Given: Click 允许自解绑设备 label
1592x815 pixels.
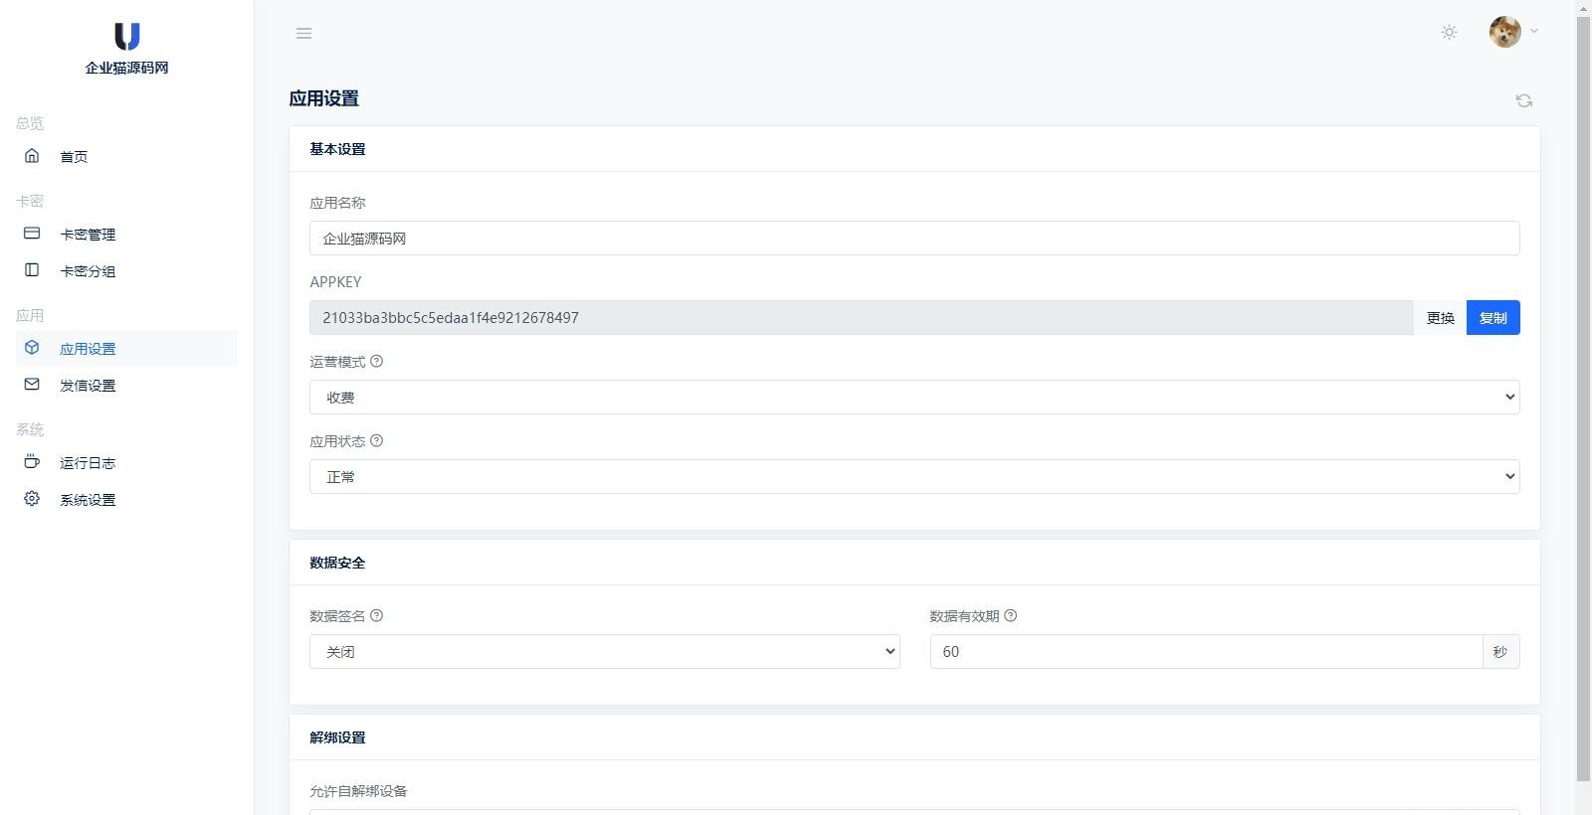Looking at the screenshot, I should [358, 791].
